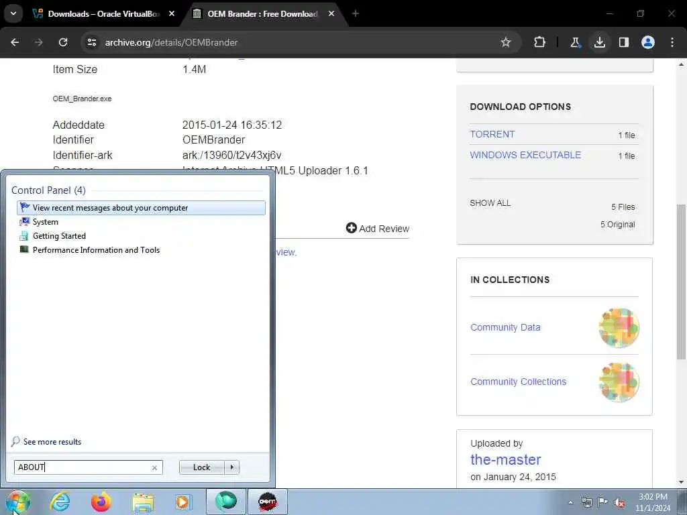The width and height of the screenshot is (687, 515).
Task: Click the Lock button
Action: [x=201, y=467]
